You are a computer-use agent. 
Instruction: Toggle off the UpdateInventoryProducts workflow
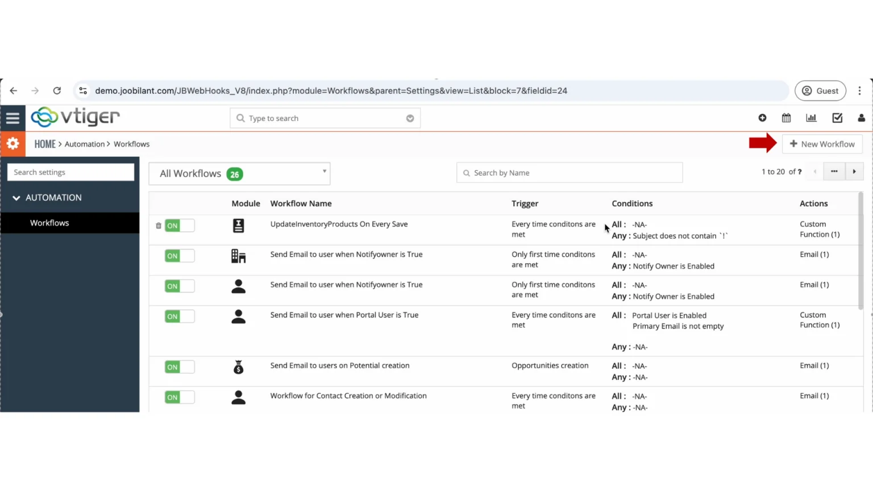coord(179,226)
